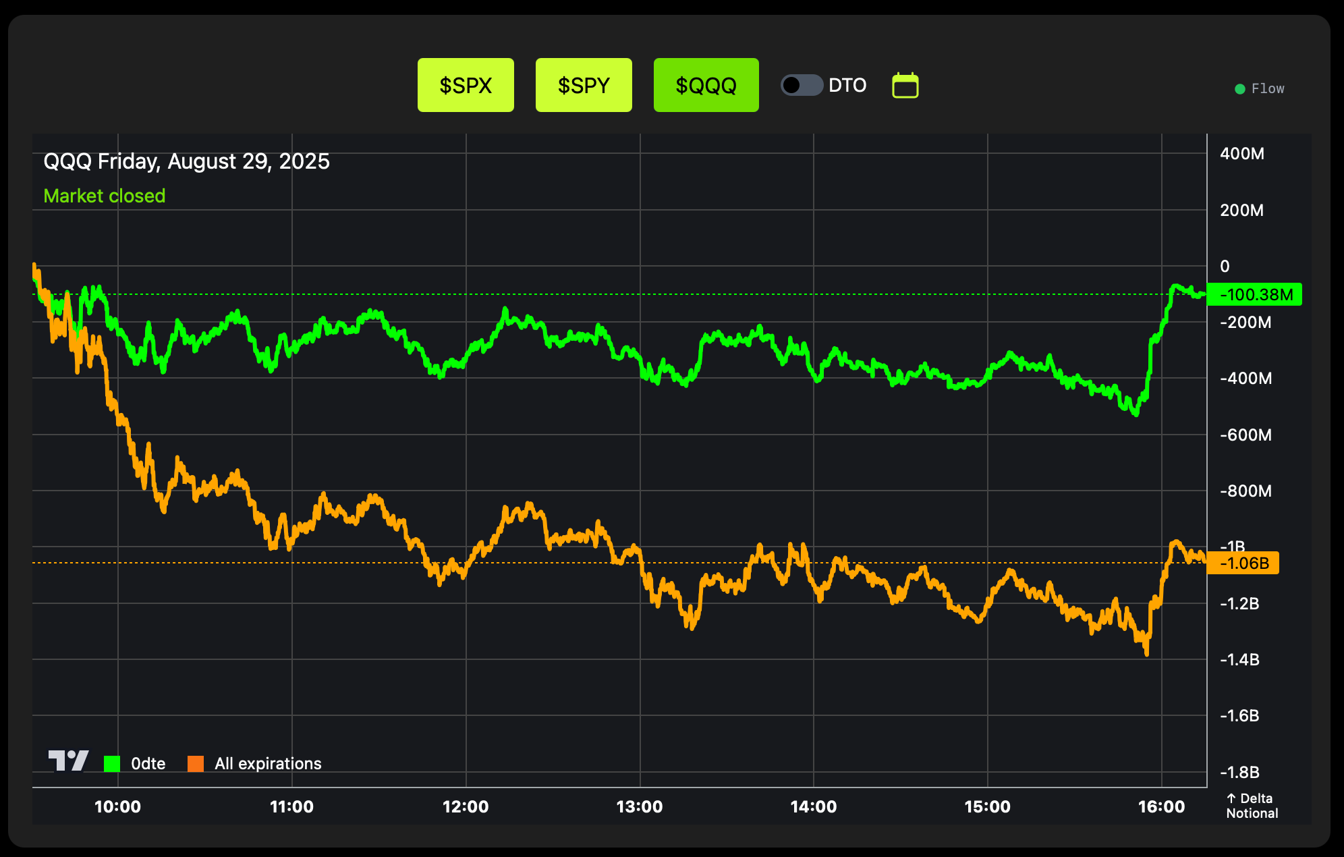This screenshot has width=1344, height=857.
Task: Click the orange All expirations legend swatch
Action: pyautogui.click(x=196, y=763)
